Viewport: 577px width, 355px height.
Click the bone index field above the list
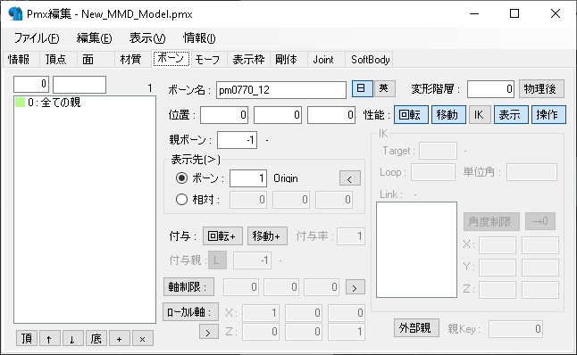[x=31, y=84]
